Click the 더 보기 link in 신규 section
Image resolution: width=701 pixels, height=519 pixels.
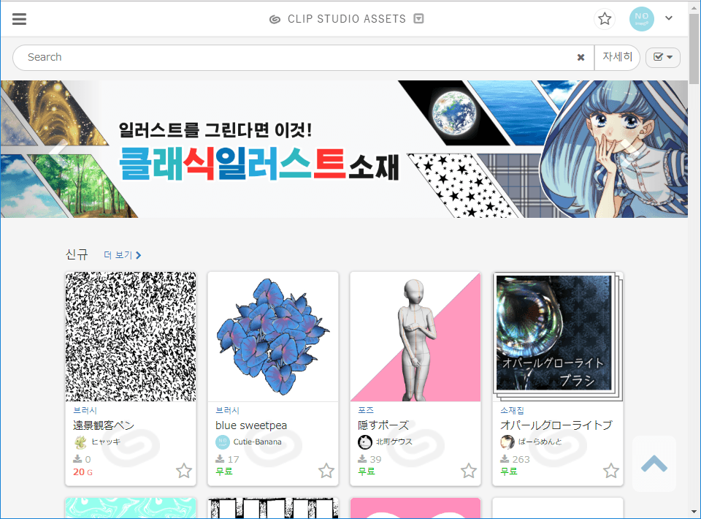118,254
